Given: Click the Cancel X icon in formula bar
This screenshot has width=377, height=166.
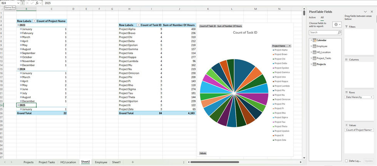Looking at the screenshot, I should point(27,3).
